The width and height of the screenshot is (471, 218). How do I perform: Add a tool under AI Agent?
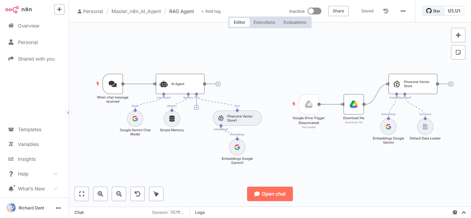click(x=196, y=107)
